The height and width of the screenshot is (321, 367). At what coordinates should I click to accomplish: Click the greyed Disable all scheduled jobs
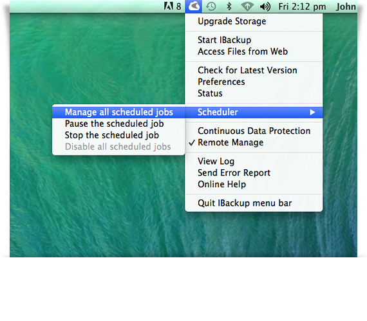coord(118,147)
